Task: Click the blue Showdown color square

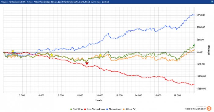Action: point(107,109)
